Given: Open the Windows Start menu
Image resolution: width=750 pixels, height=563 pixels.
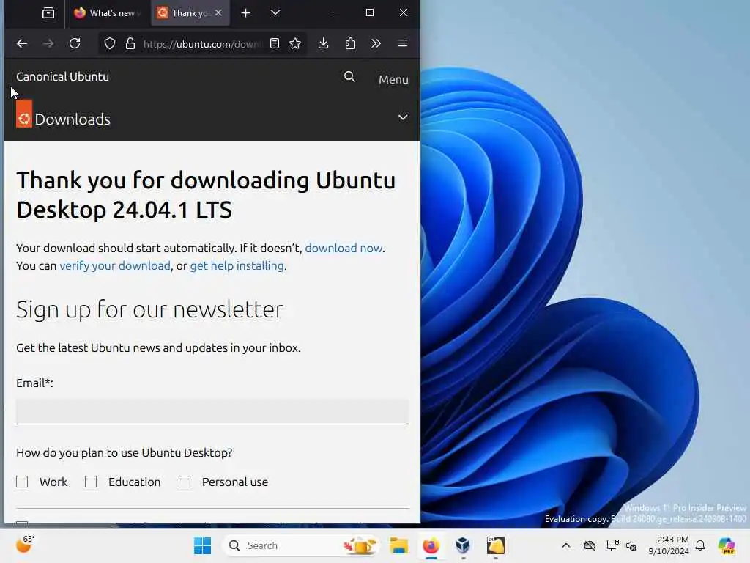Looking at the screenshot, I should 202,545.
